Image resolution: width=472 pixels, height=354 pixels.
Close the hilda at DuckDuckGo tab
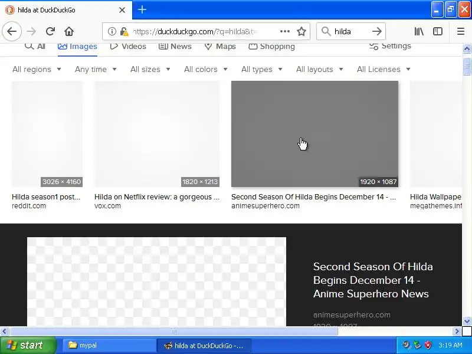(x=122, y=10)
